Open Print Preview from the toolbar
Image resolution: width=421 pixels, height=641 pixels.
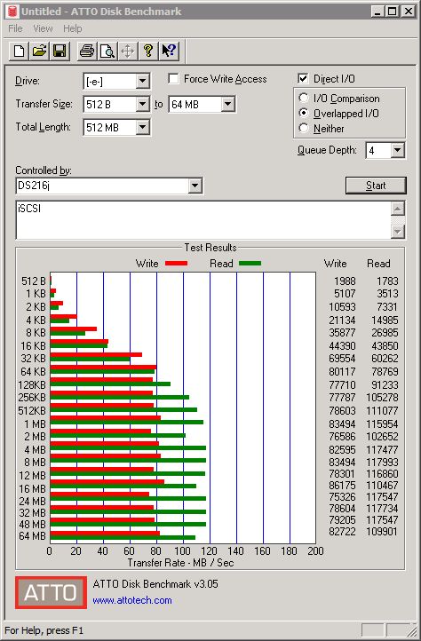point(107,51)
